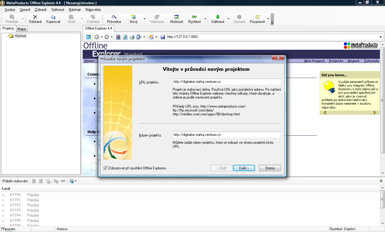Open the dropdown arrow next to Nový
385x232 pixels.
[144, 19]
